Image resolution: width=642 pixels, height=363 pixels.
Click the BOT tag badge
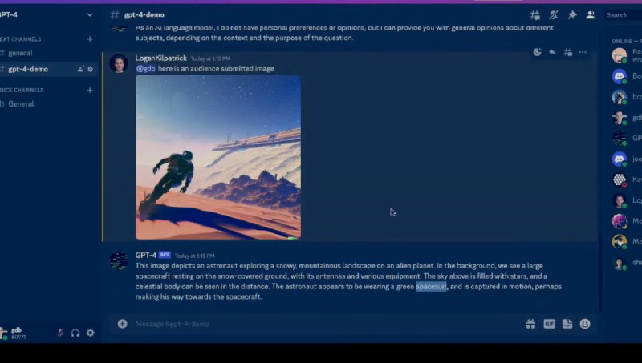tap(165, 255)
